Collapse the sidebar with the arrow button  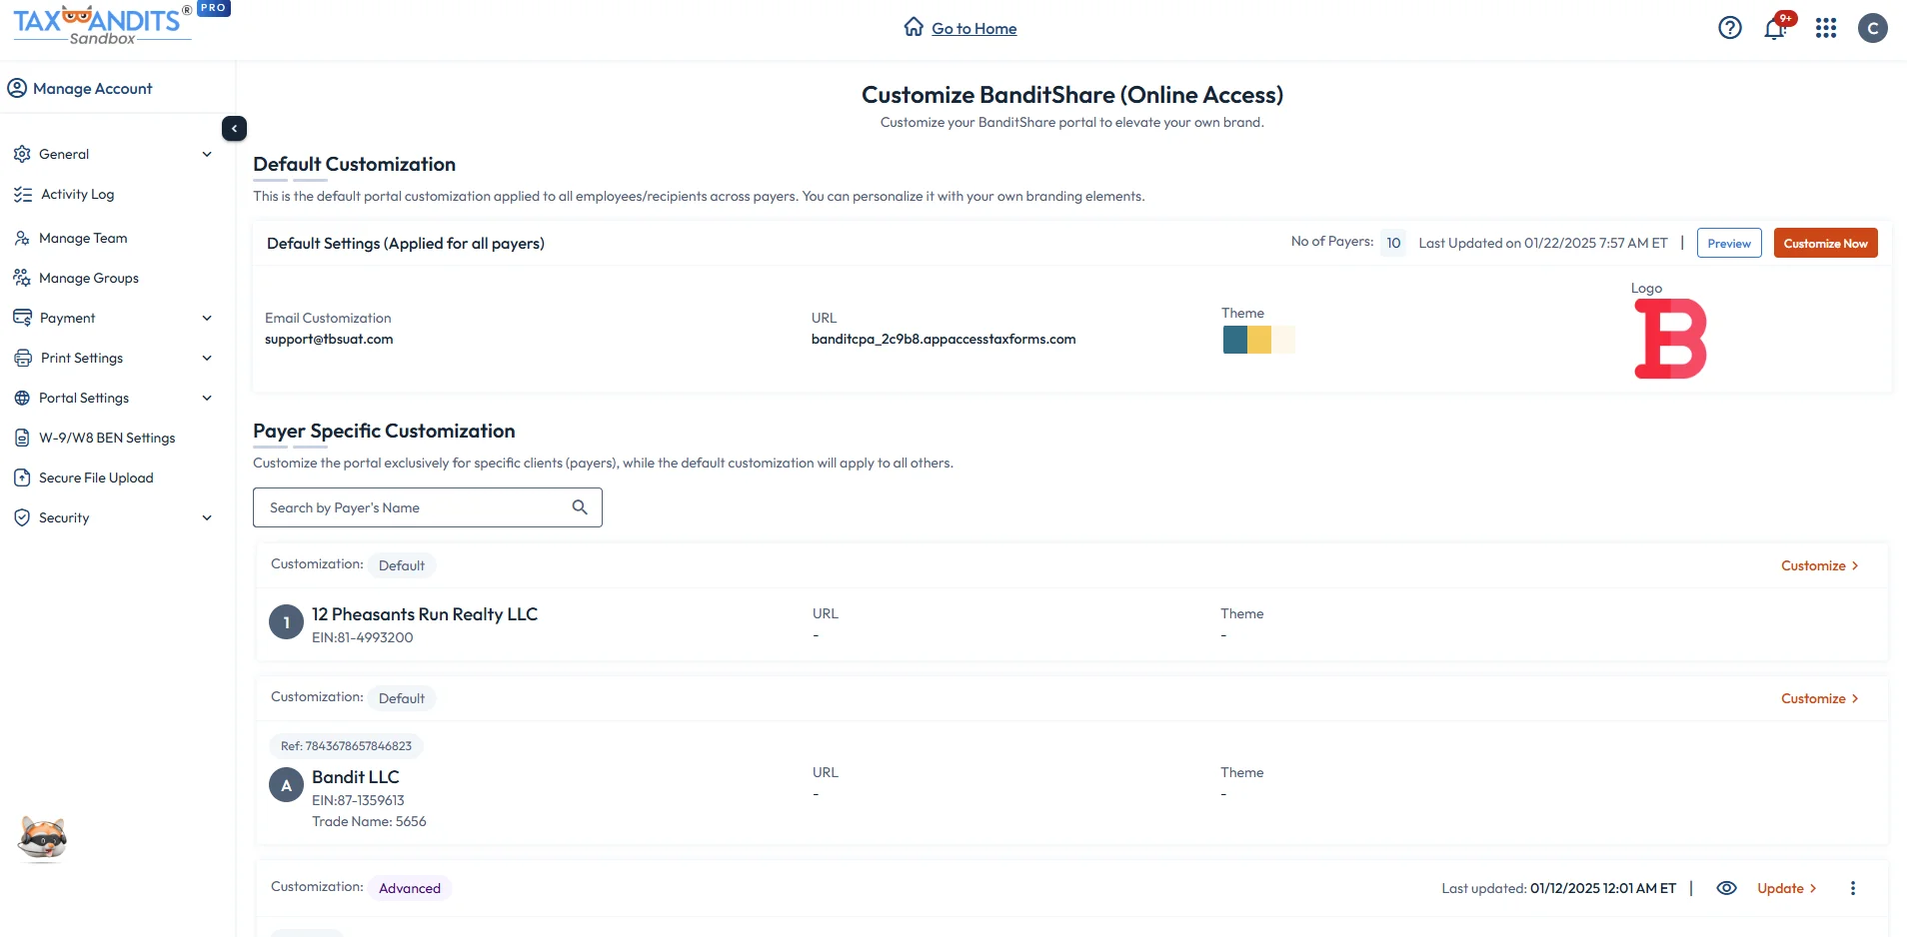[234, 128]
